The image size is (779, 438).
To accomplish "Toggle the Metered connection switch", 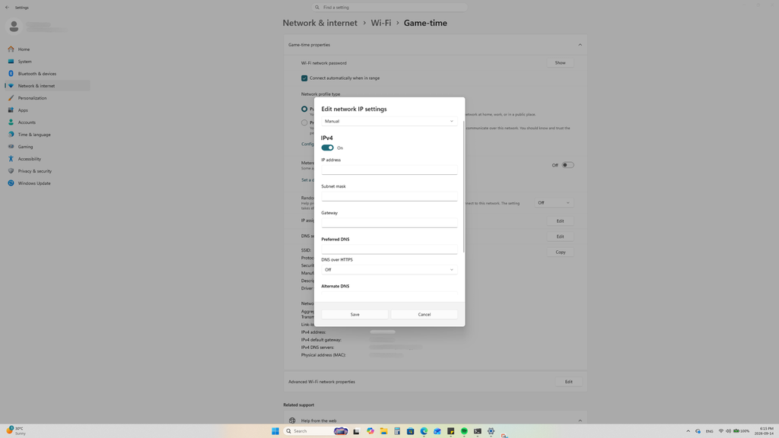I will click(568, 165).
